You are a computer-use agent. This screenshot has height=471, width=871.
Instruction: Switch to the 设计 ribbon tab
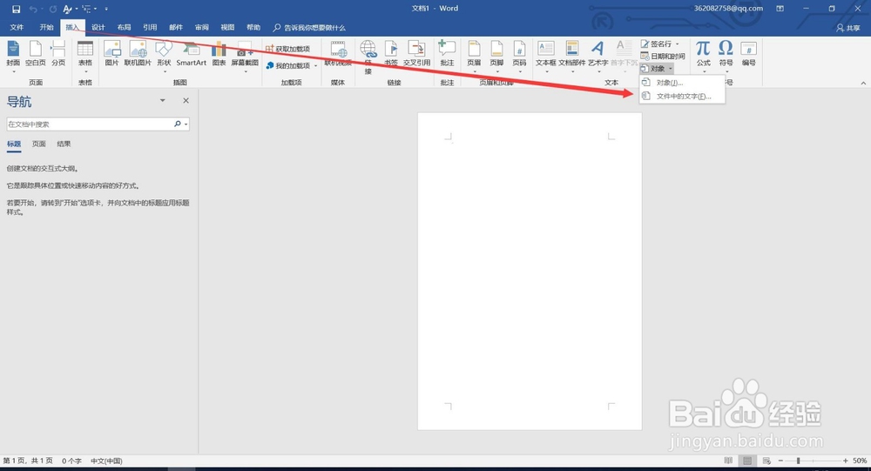pyautogui.click(x=98, y=27)
